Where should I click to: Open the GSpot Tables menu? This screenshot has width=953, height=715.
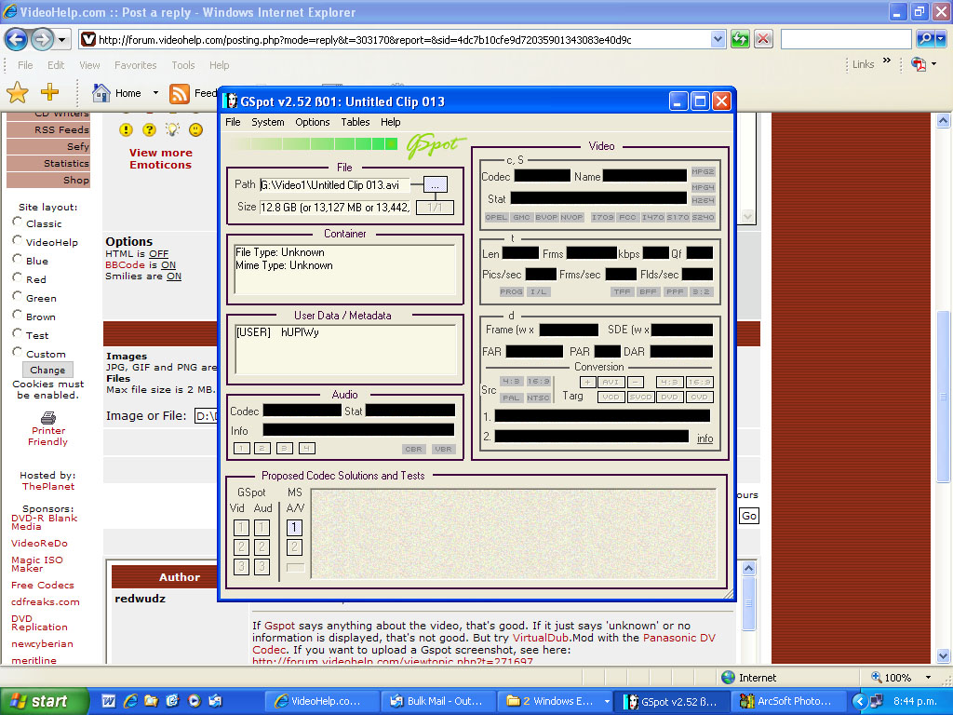coord(356,122)
